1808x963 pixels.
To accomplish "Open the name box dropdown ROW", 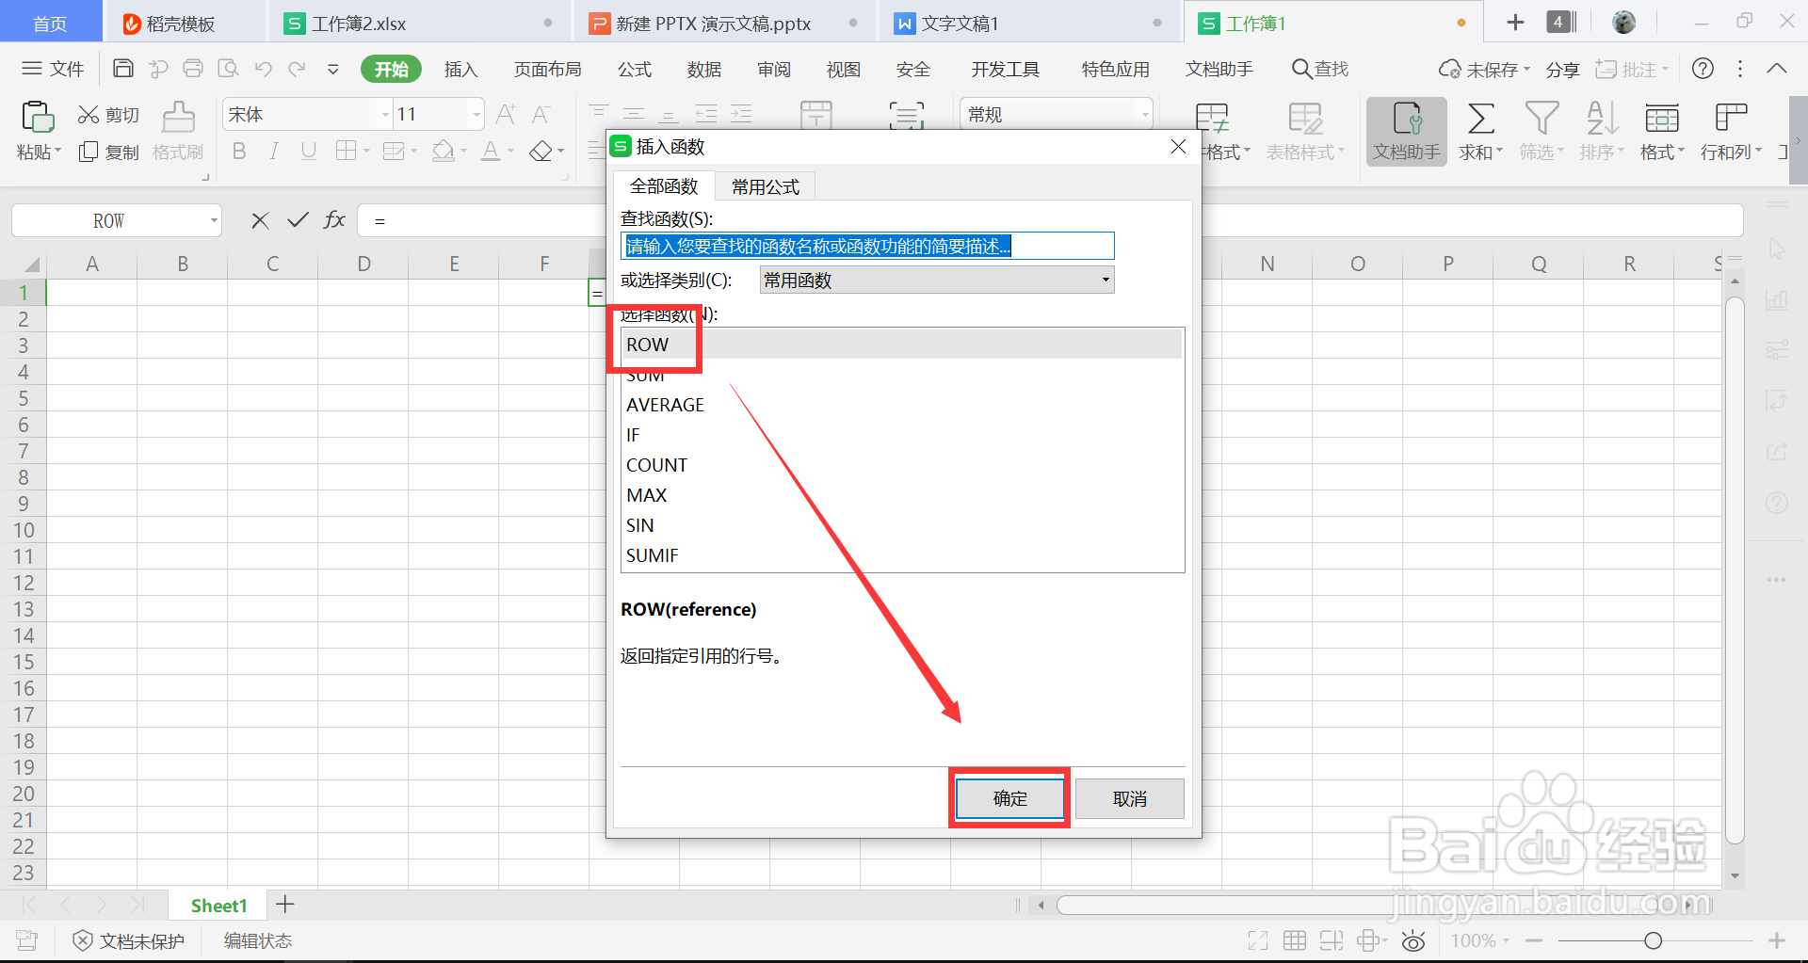I will pos(214,220).
